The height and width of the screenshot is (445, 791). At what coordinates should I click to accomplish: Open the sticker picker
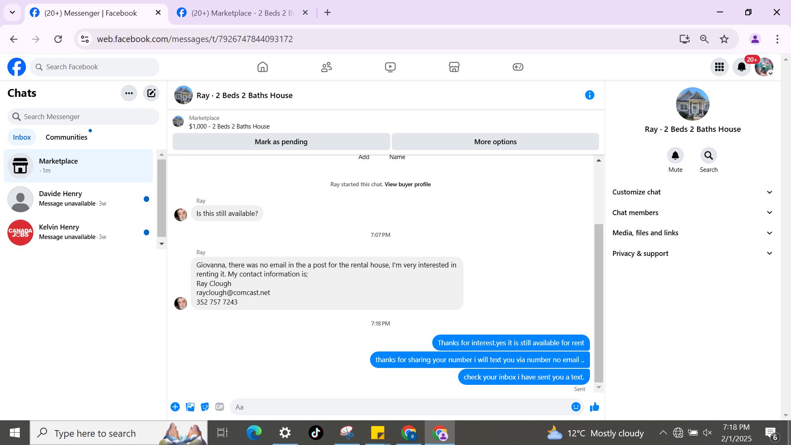tap(205, 407)
